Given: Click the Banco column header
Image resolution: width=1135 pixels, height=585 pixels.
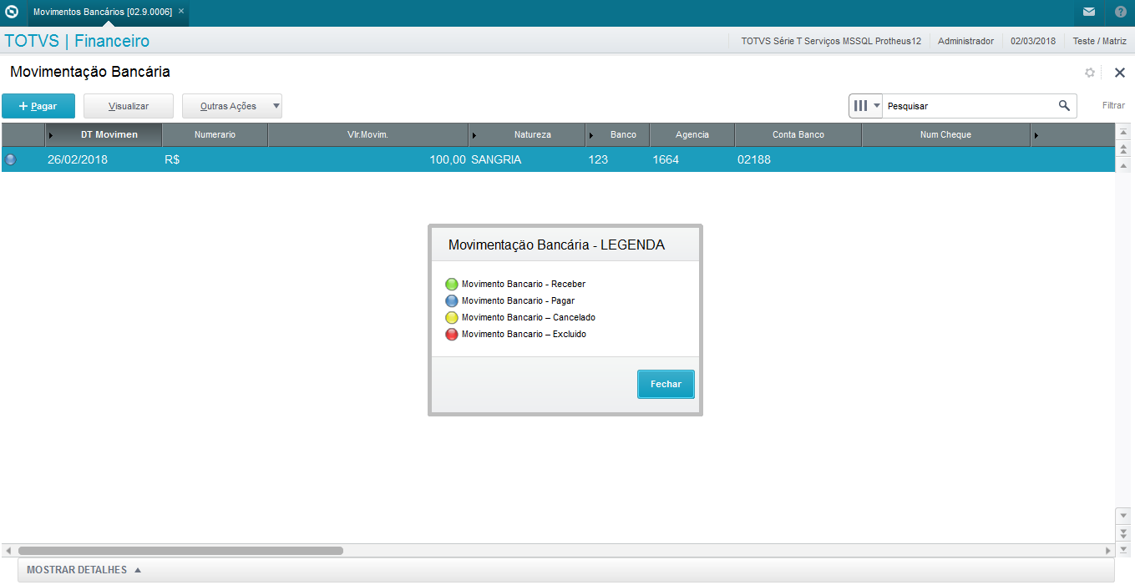Looking at the screenshot, I should [x=618, y=134].
